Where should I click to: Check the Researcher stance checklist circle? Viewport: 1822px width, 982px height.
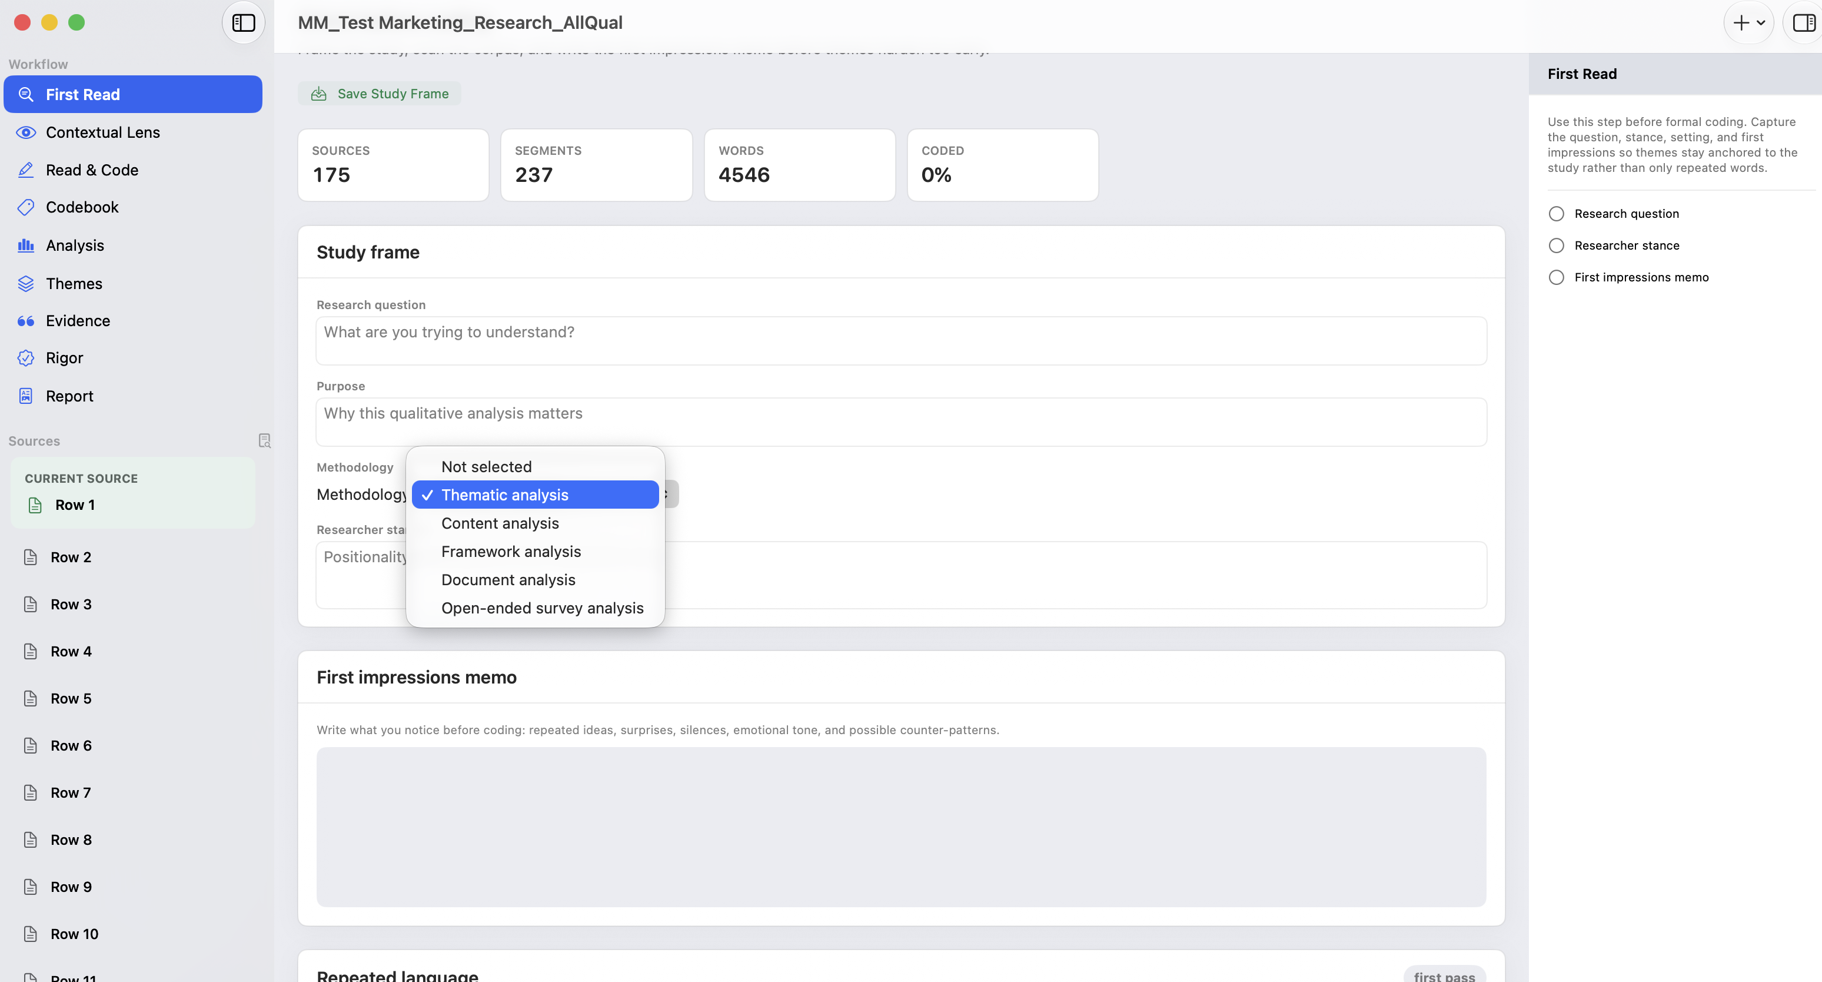(x=1556, y=245)
